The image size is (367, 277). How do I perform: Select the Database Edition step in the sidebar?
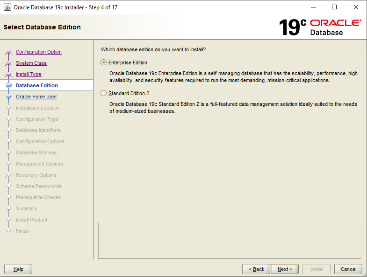click(x=37, y=85)
